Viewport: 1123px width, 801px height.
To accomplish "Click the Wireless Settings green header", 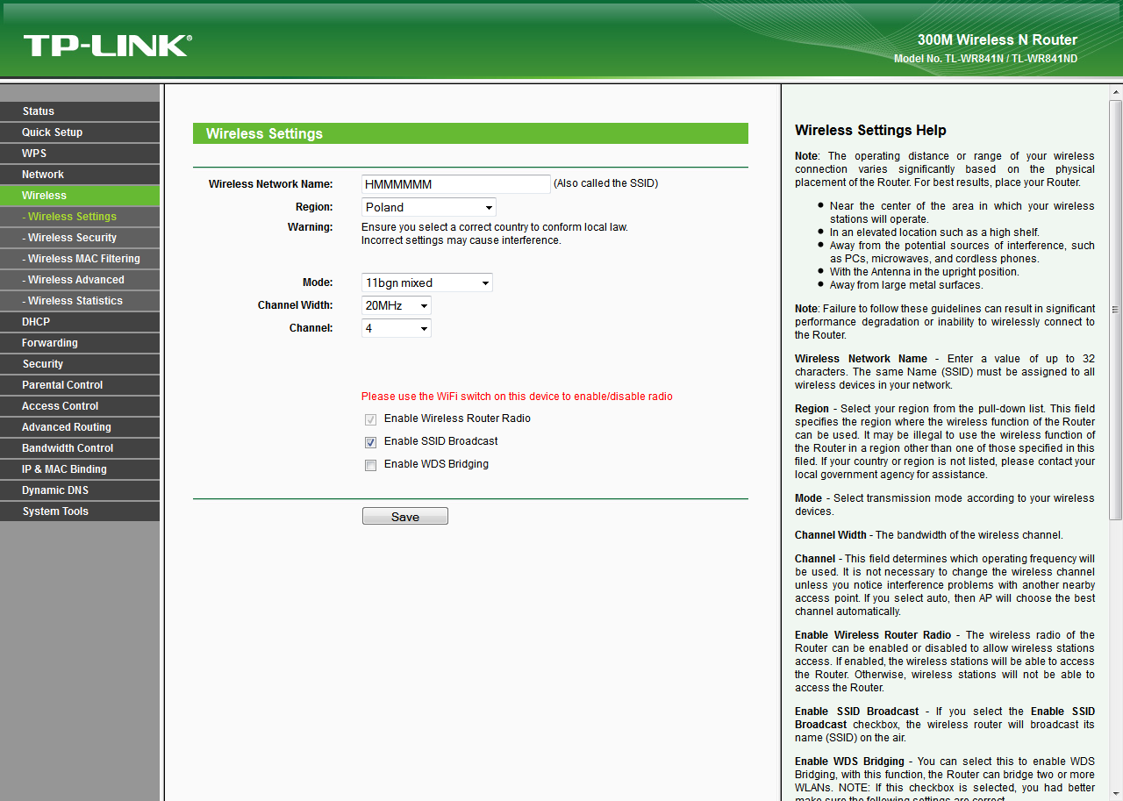I will 470,133.
